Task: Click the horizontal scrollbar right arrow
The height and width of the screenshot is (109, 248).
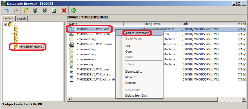Action: coord(244,99)
